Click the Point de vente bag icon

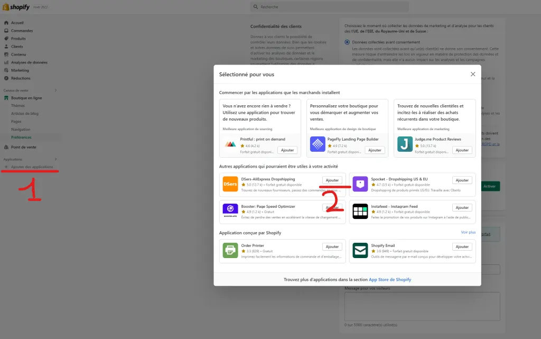coord(6,147)
